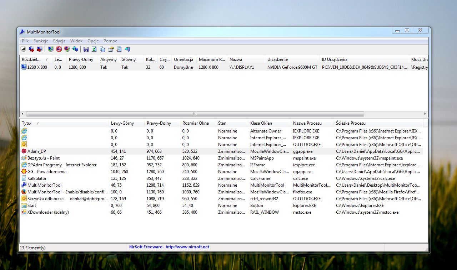This screenshot has width=457, height=270.
Task: Sort monitors by Główny column header
Action: [x=131, y=59]
